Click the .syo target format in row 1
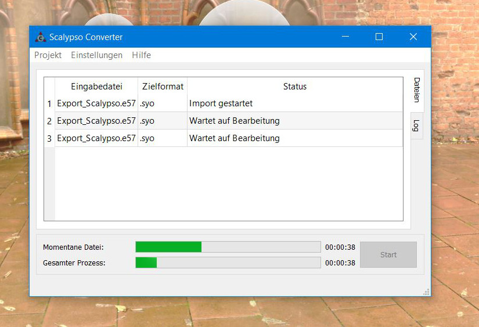Screen dimensions: 479x327 pyautogui.click(x=163, y=103)
